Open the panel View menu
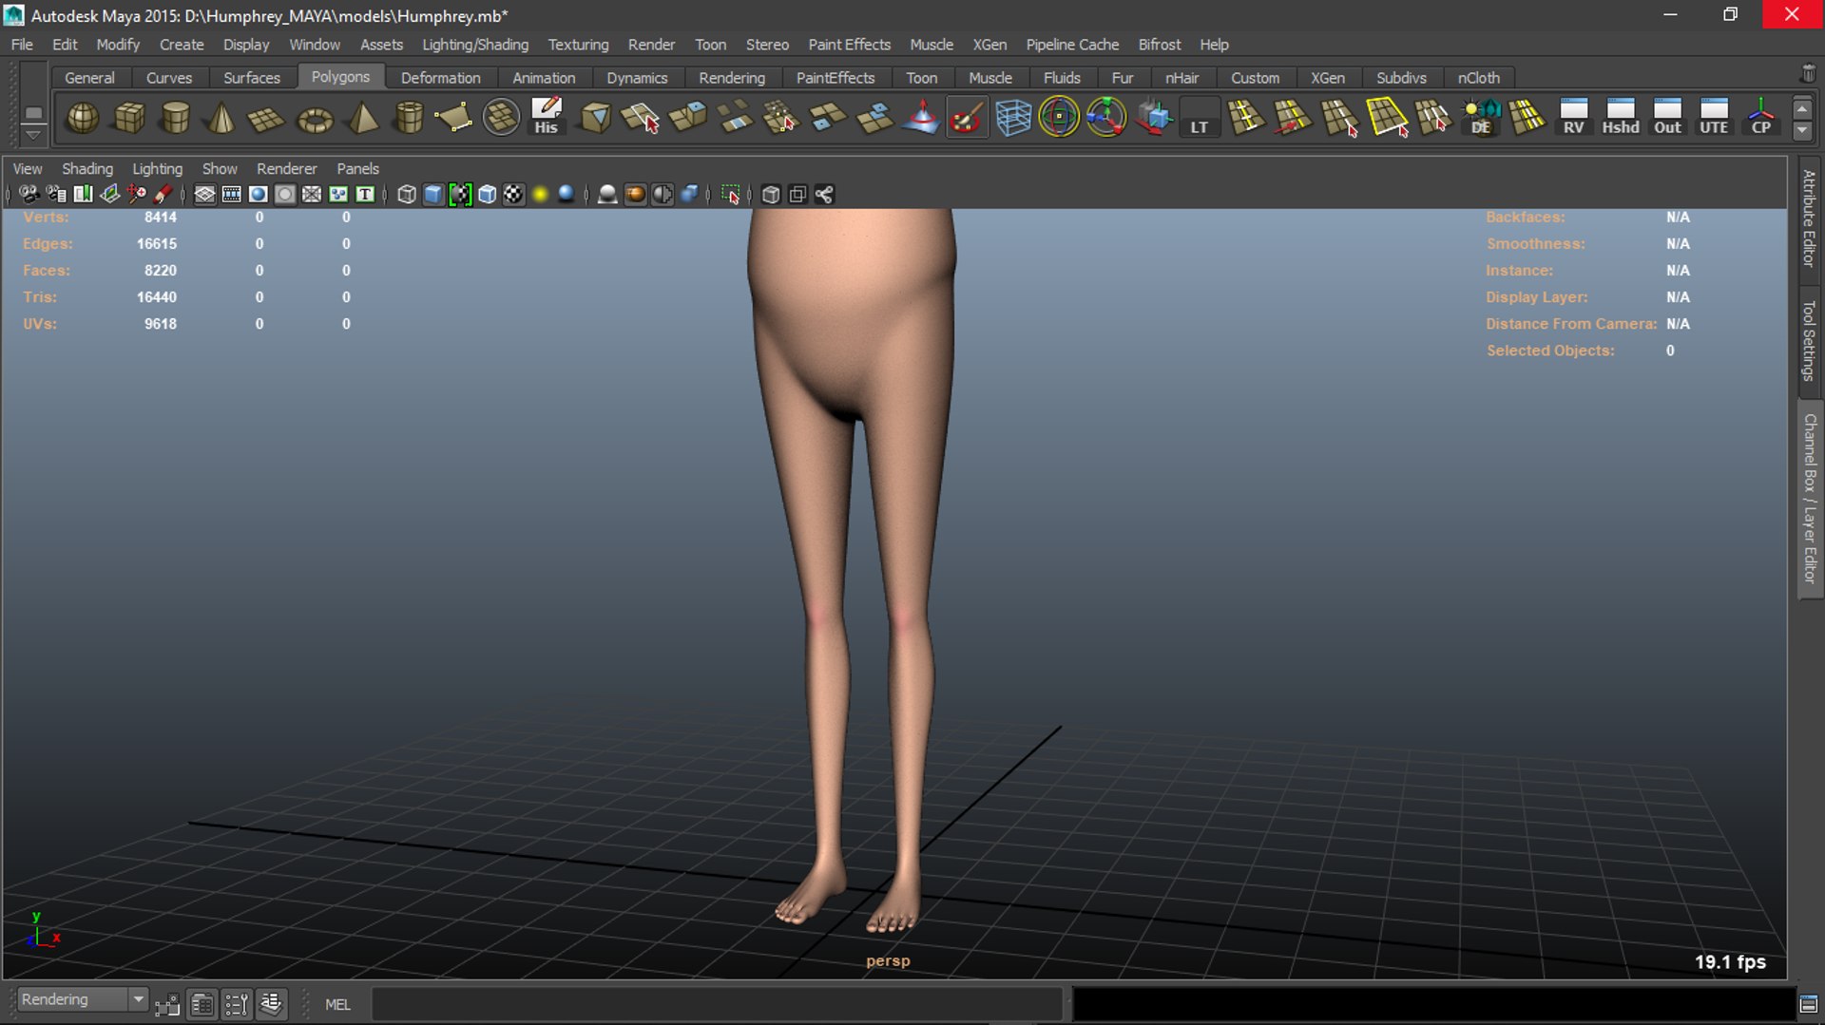This screenshot has width=1825, height=1025. point(28,168)
